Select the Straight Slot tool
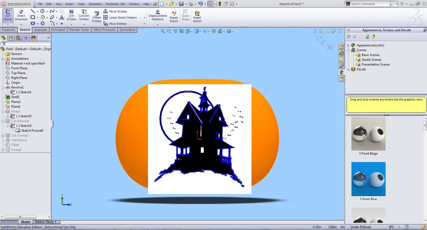 (33, 23)
